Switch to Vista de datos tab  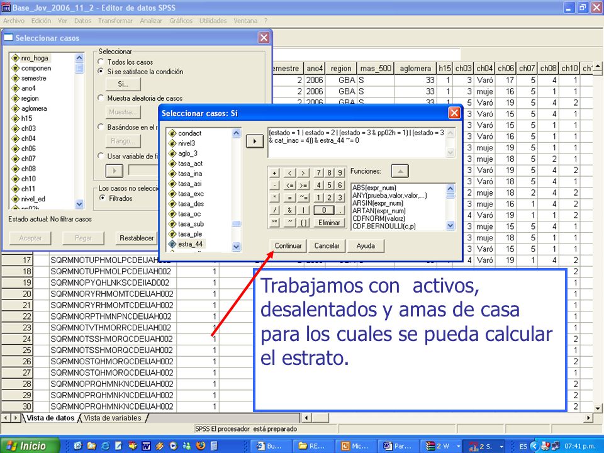(50, 418)
